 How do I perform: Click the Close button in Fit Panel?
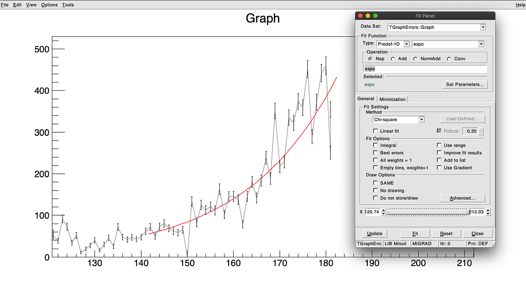click(477, 234)
